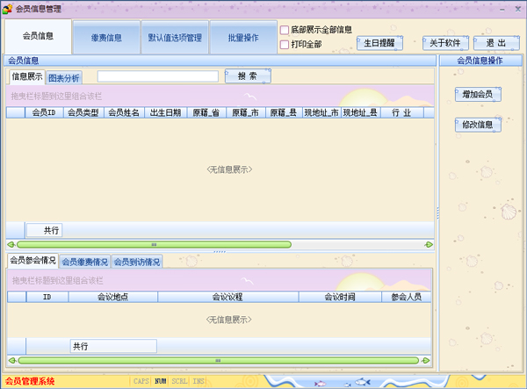The height and width of the screenshot is (389, 527).
Task: Sort by the 会员类型 column header
Action: [83, 112]
